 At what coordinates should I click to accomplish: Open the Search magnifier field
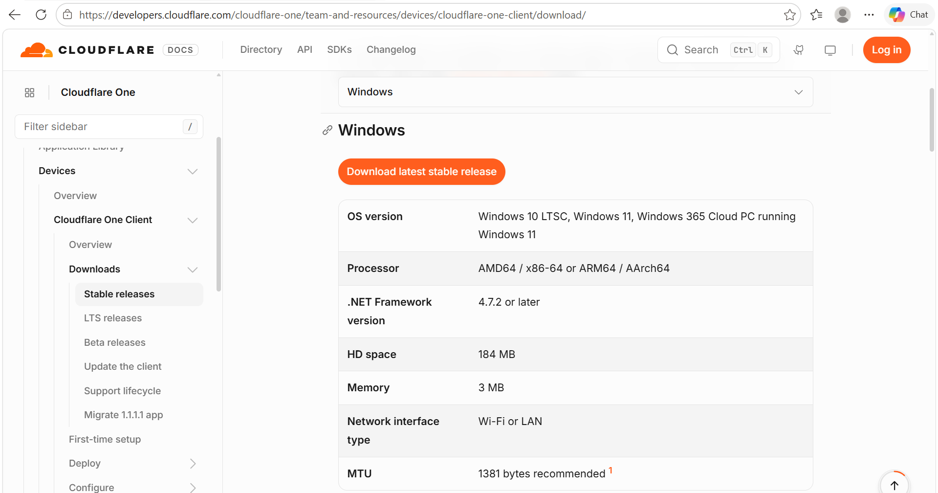[x=718, y=50]
